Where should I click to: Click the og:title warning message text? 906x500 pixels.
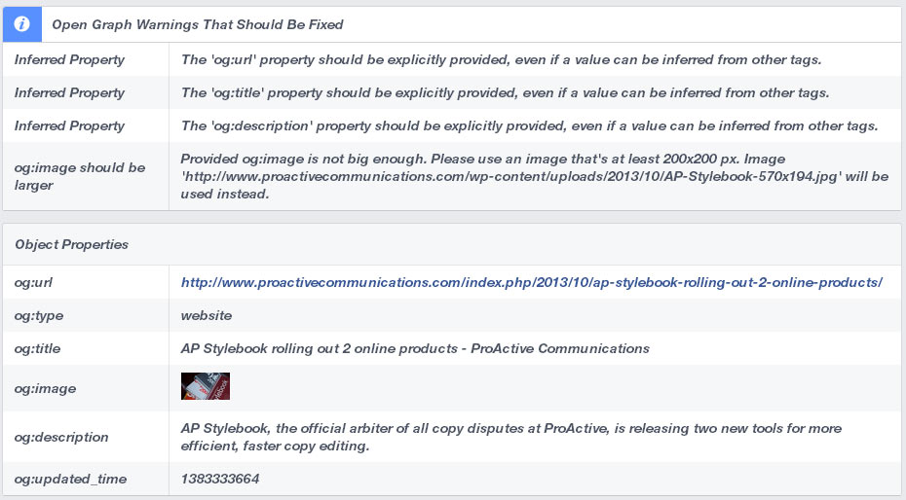pos(505,92)
